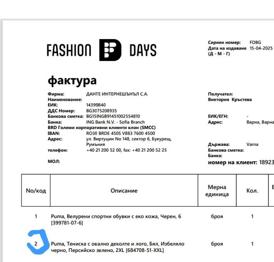Click the FASHION wordmark text

point(69,50)
